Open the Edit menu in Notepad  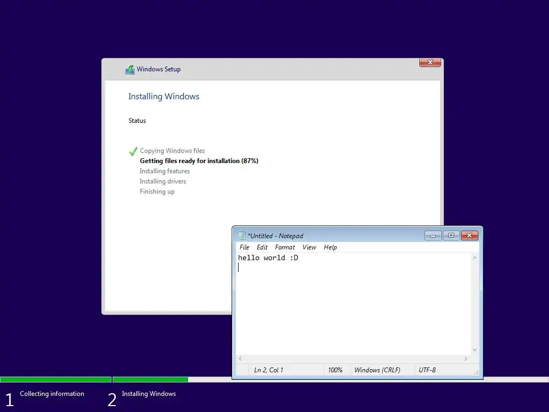pyautogui.click(x=262, y=247)
